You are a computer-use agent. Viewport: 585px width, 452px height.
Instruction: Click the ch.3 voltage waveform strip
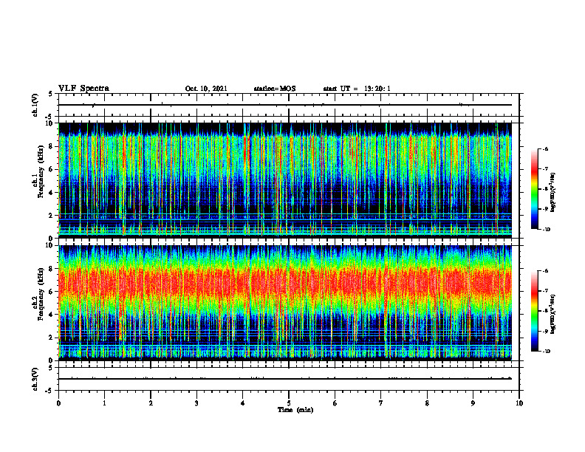coord(289,379)
